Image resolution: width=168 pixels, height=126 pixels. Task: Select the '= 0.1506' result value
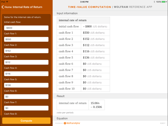pos(96,107)
